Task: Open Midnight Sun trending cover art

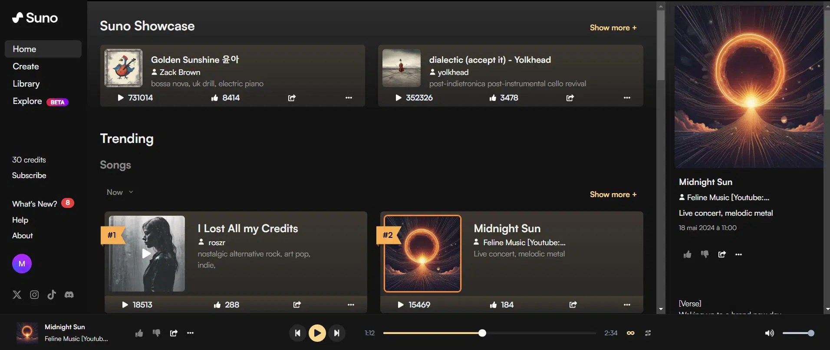Action: tap(422, 253)
